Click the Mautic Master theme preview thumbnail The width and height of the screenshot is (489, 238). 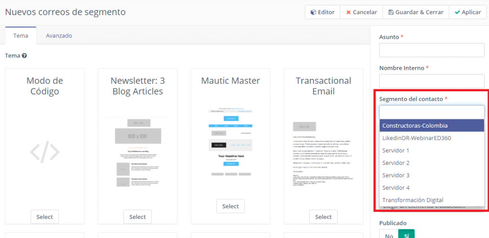coord(230,142)
